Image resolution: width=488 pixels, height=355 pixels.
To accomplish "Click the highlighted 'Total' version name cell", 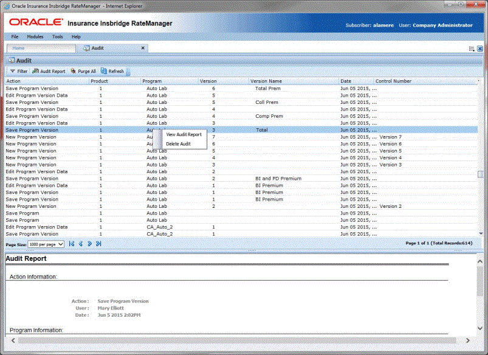I will coord(261,130).
